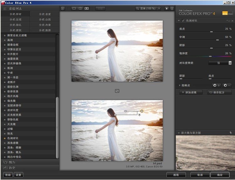This screenshot has height=180, width=235.
Task: Select the 老照片 filter
Action: (28, 82)
